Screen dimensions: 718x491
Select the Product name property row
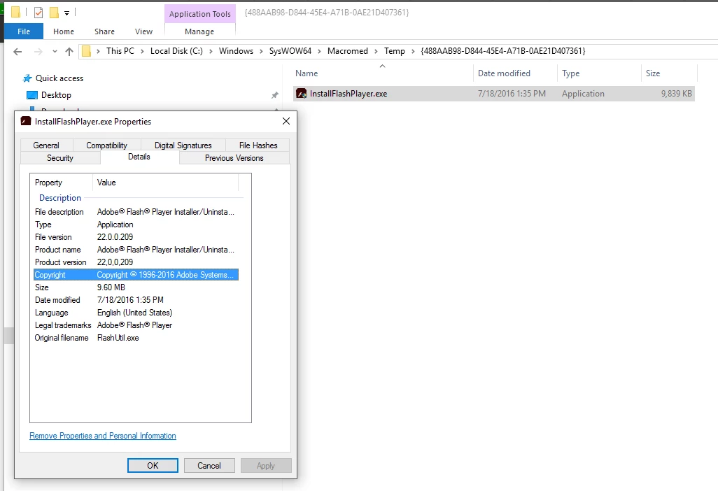(x=136, y=250)
